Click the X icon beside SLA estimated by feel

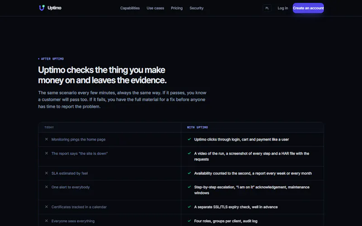point(47,173)
